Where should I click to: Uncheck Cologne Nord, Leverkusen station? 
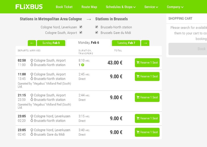coord(81,27)
